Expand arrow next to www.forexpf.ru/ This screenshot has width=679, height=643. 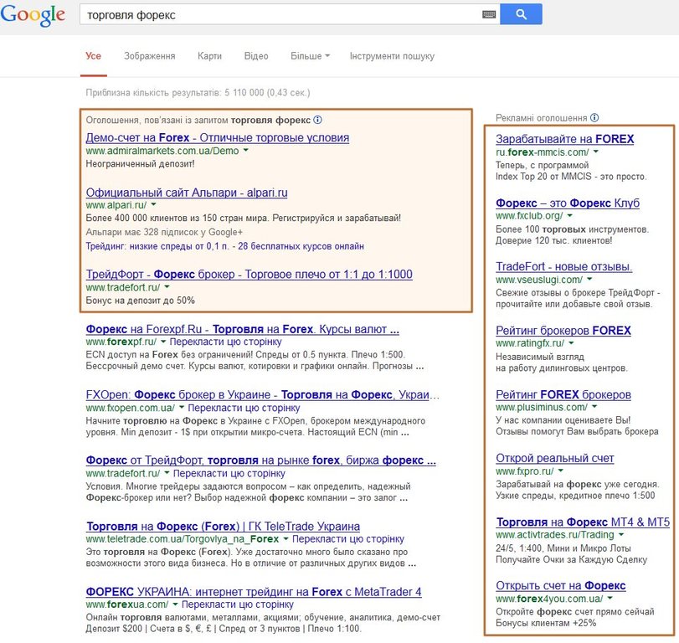pos(162,342)
